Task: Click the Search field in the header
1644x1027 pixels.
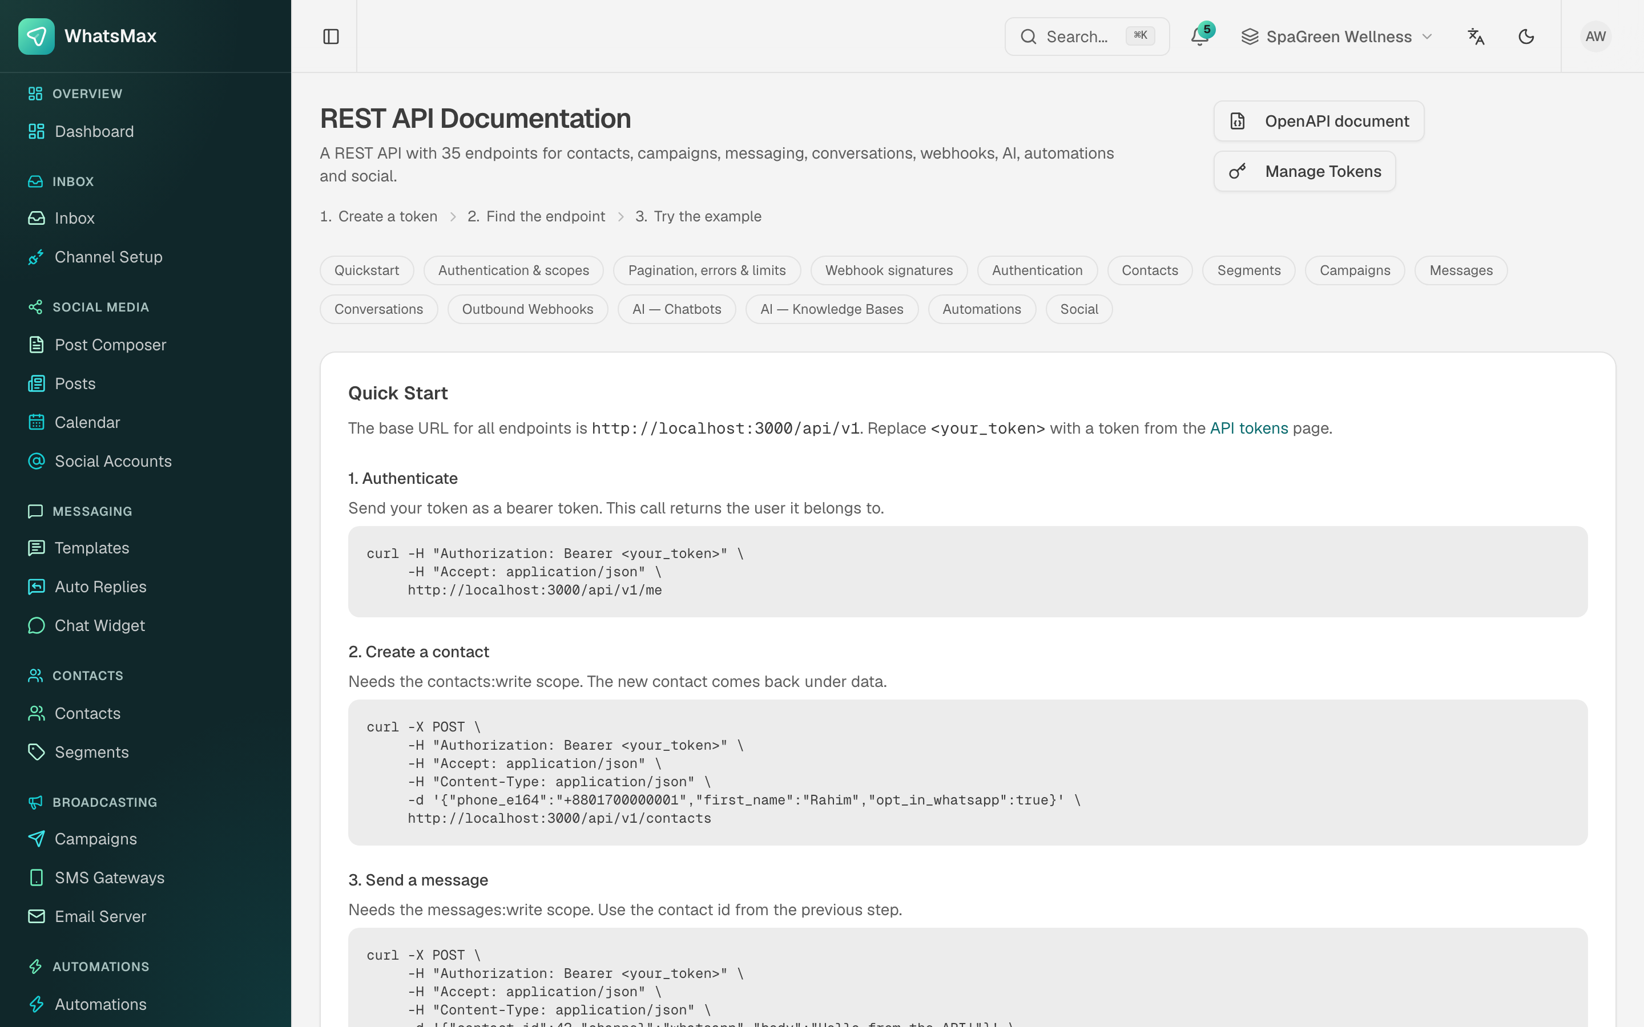Action: (1087, 37)
